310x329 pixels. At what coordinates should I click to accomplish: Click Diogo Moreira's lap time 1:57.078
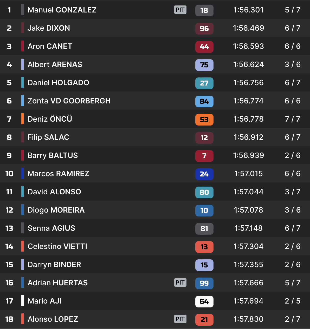[x=248, y=210]
